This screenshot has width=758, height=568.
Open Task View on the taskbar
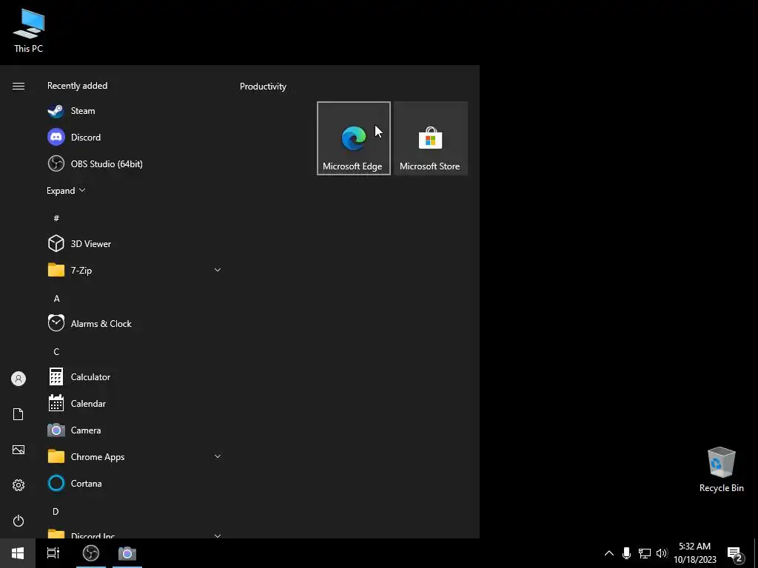coord(53,553)
